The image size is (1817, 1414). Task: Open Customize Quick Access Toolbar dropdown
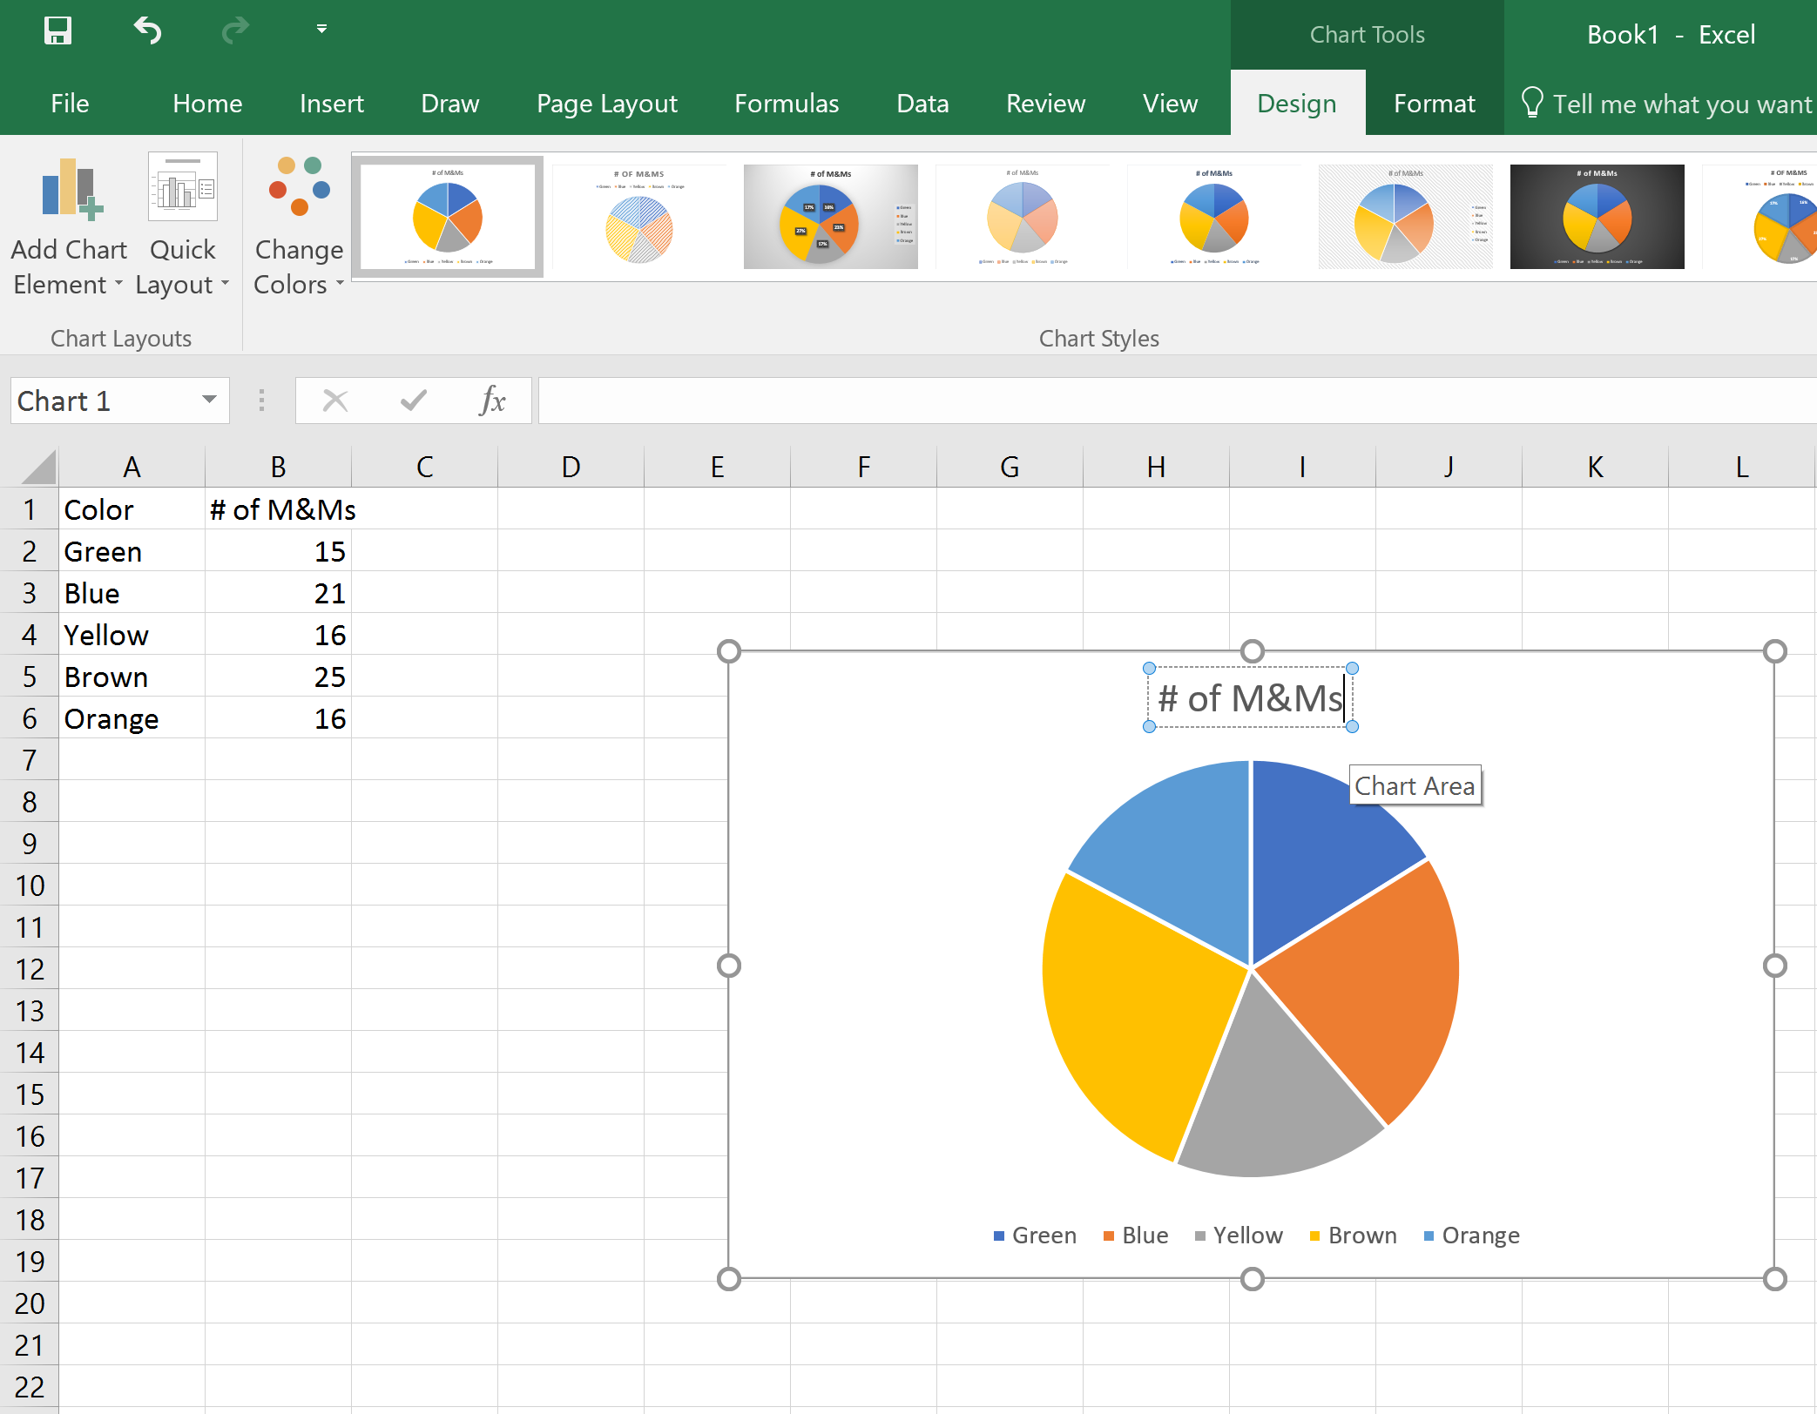pyautogui.click(x=321, y=30)
